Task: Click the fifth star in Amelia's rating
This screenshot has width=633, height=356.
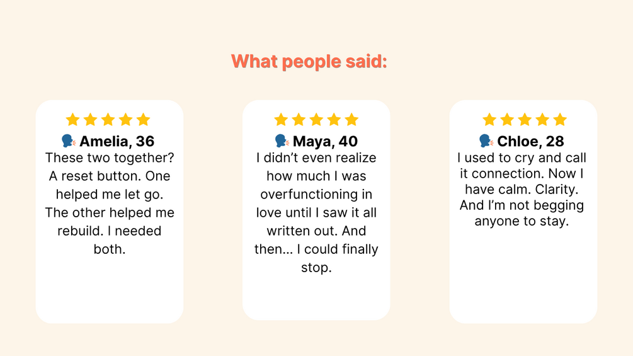Action: tap(144, 120)
